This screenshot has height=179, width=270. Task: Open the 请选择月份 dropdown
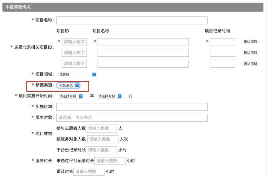(x=109, y=96)
